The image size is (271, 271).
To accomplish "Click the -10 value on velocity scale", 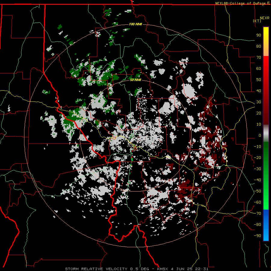I will [257, 147].
